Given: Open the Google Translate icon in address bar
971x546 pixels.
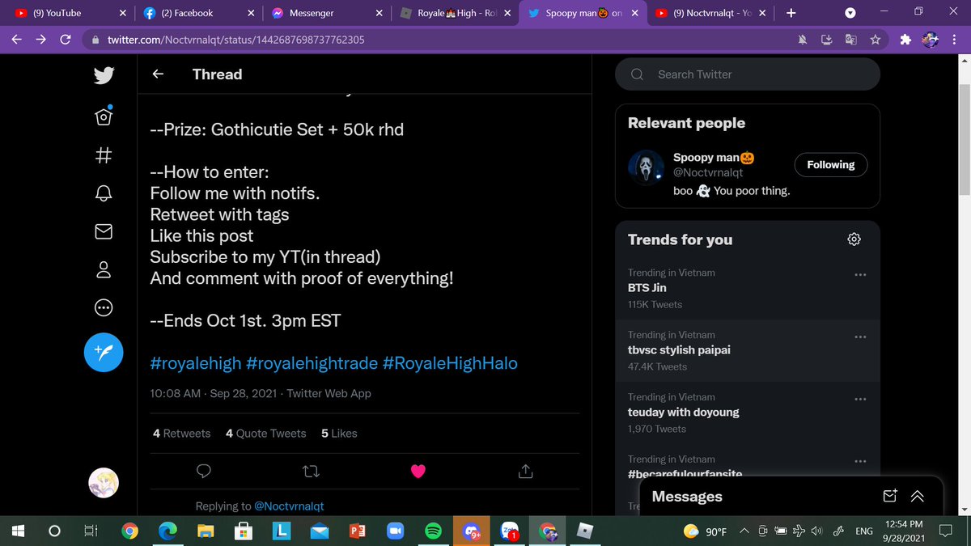Looking at the screenshot, I should tap(850, 40).
